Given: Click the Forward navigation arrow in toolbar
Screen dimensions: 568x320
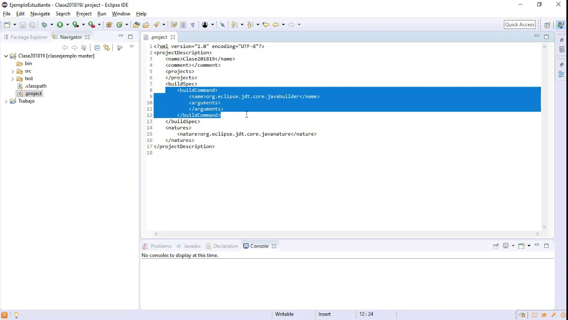Looking at the screenshot, I should click(292, 25).
